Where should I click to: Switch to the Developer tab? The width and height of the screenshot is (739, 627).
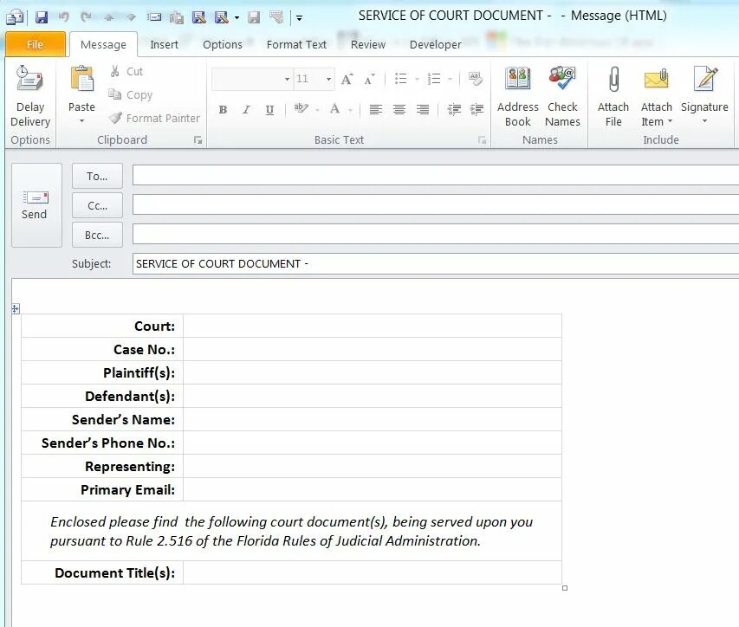tap(436, 45)
